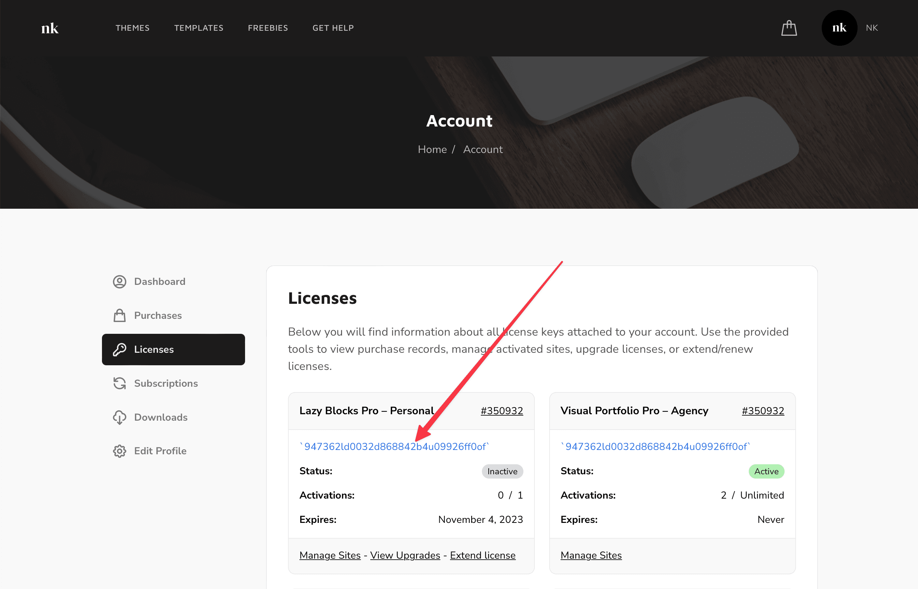Open the THEMES menu
The height and width of the screenshot is (589, 918).
point(132,28)
